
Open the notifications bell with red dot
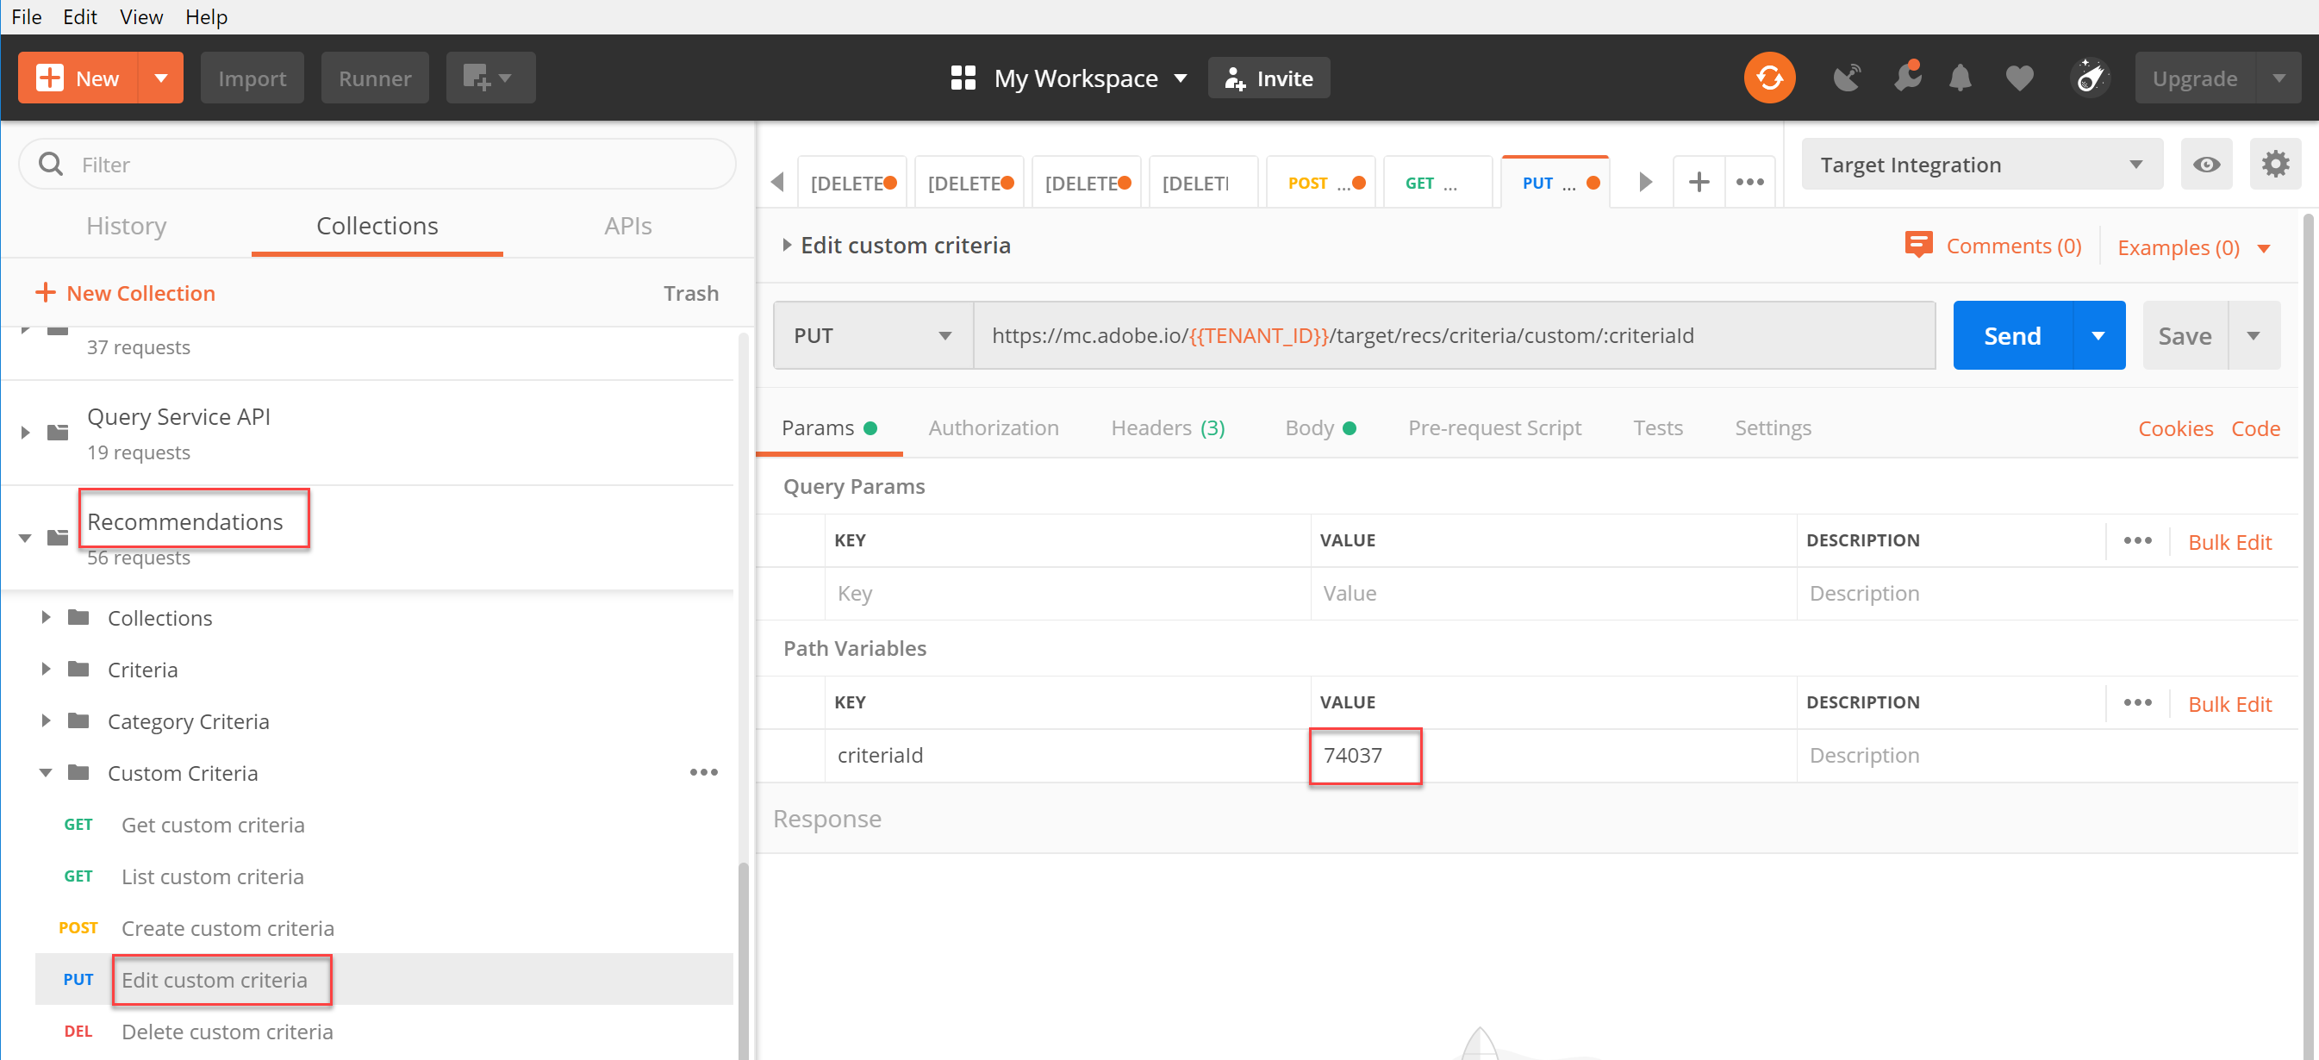tap(1909, 78)
